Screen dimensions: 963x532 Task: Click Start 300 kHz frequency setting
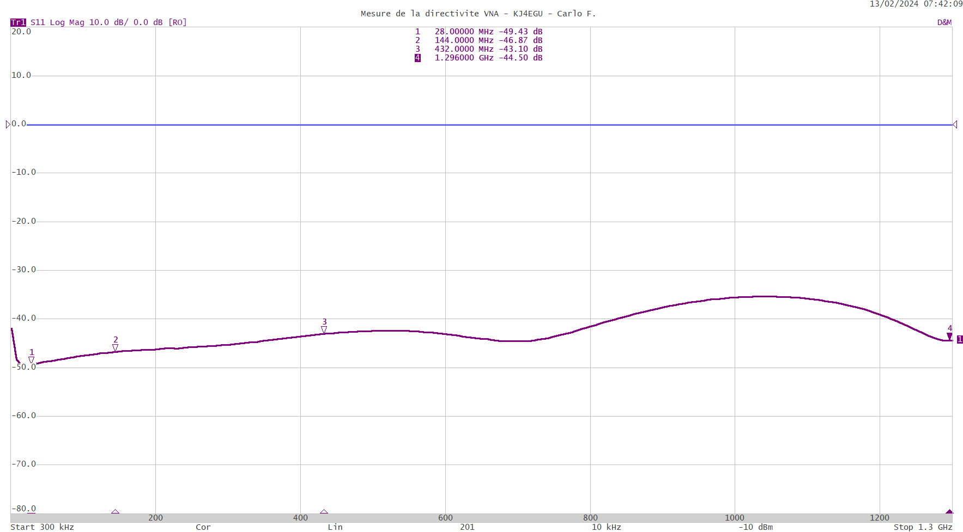tap(42, 527)
